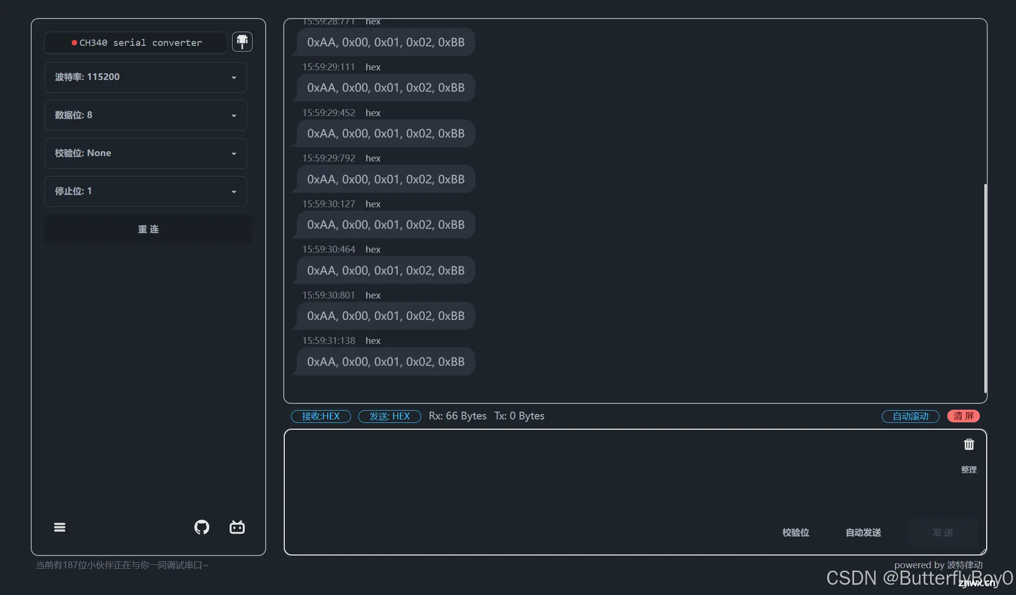Click the receive log scrollbar
This screenshot has width=1016, height=595.
tap(985, 288)
